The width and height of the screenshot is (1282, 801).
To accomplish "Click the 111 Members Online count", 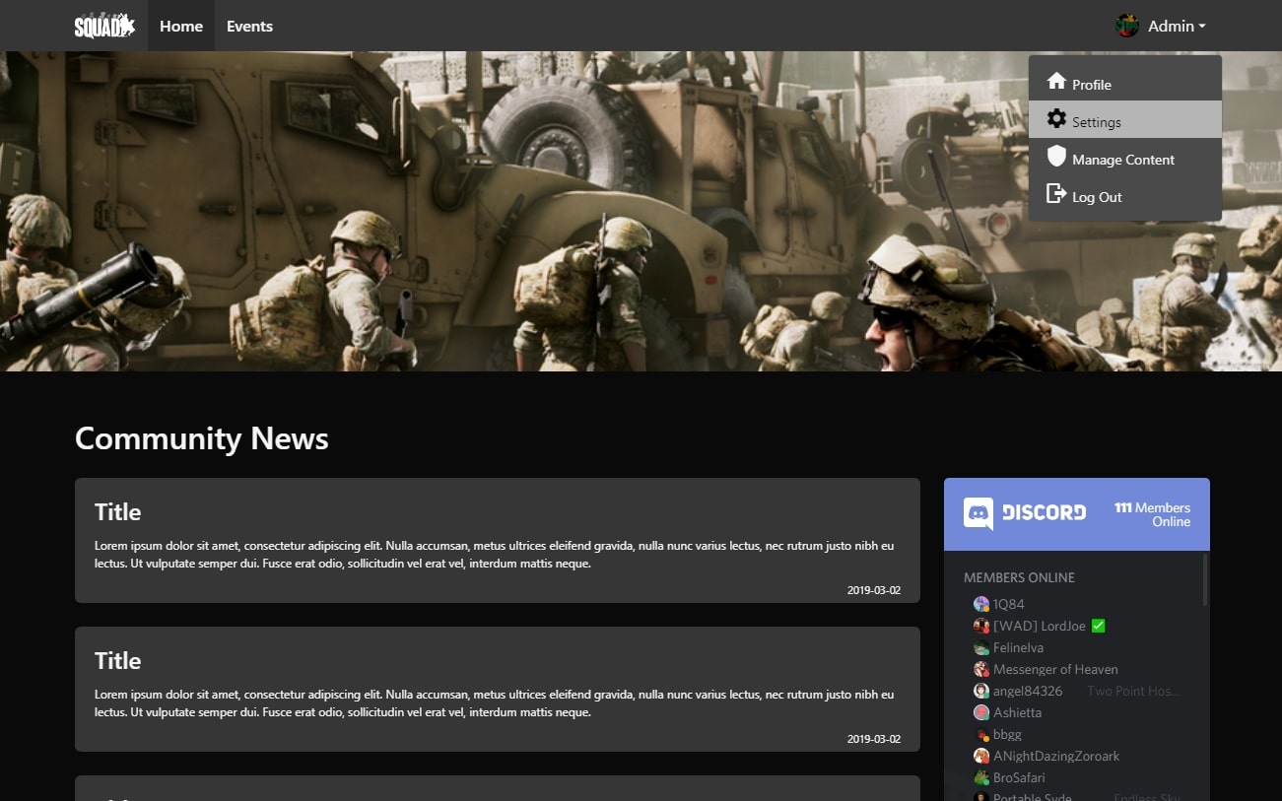I will (x=1152, y=514).
